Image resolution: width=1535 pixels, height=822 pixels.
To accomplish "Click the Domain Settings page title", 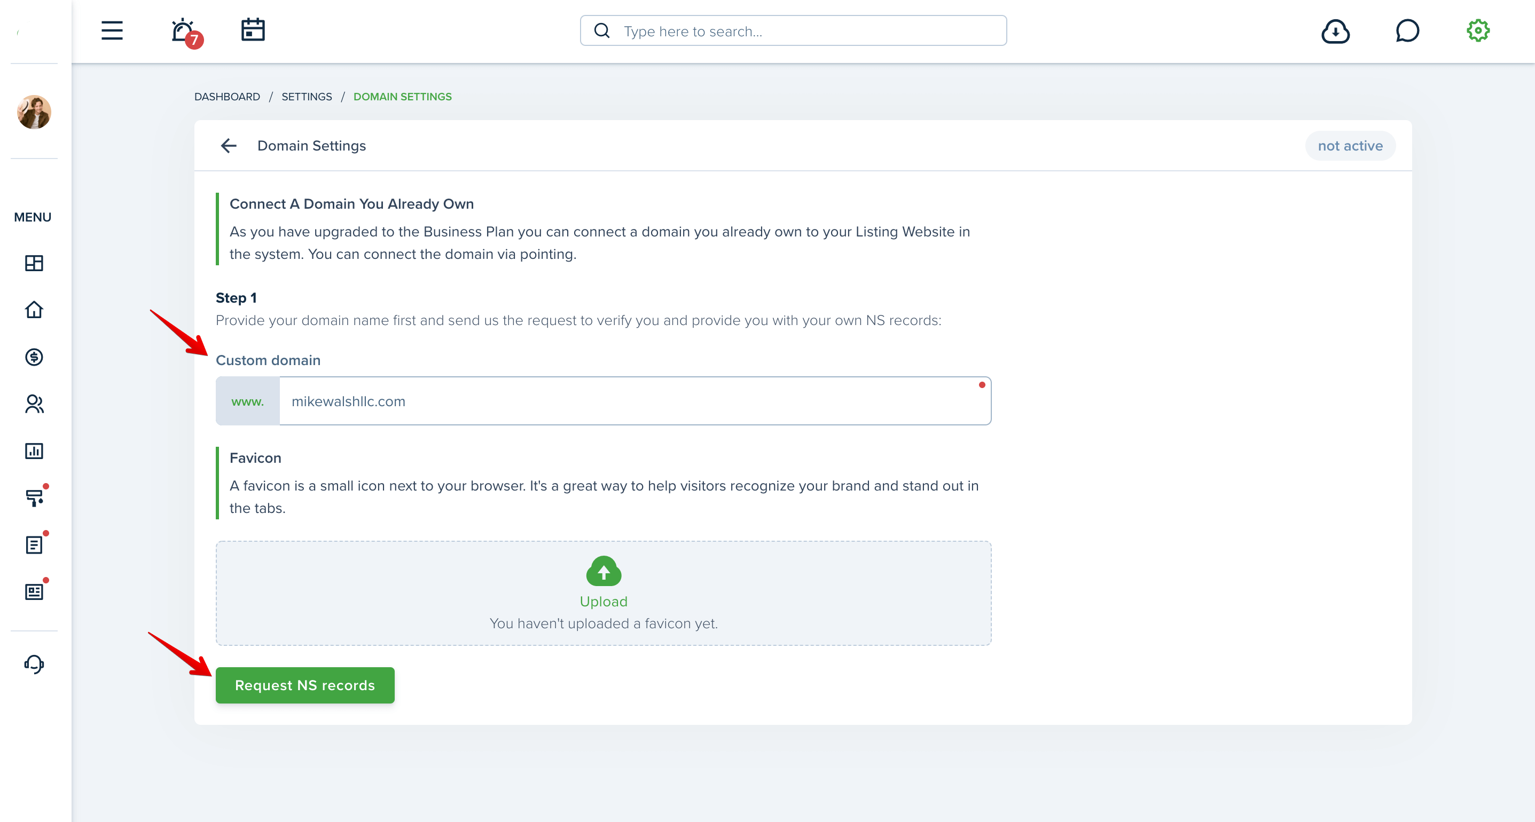I will pyautogui.click(x=312, y=145).
